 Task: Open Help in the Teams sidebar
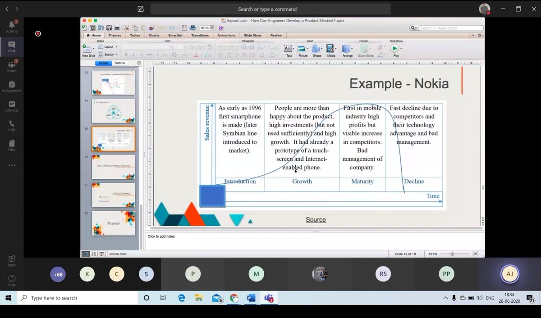pyautogui.click(x=12, y=281)
